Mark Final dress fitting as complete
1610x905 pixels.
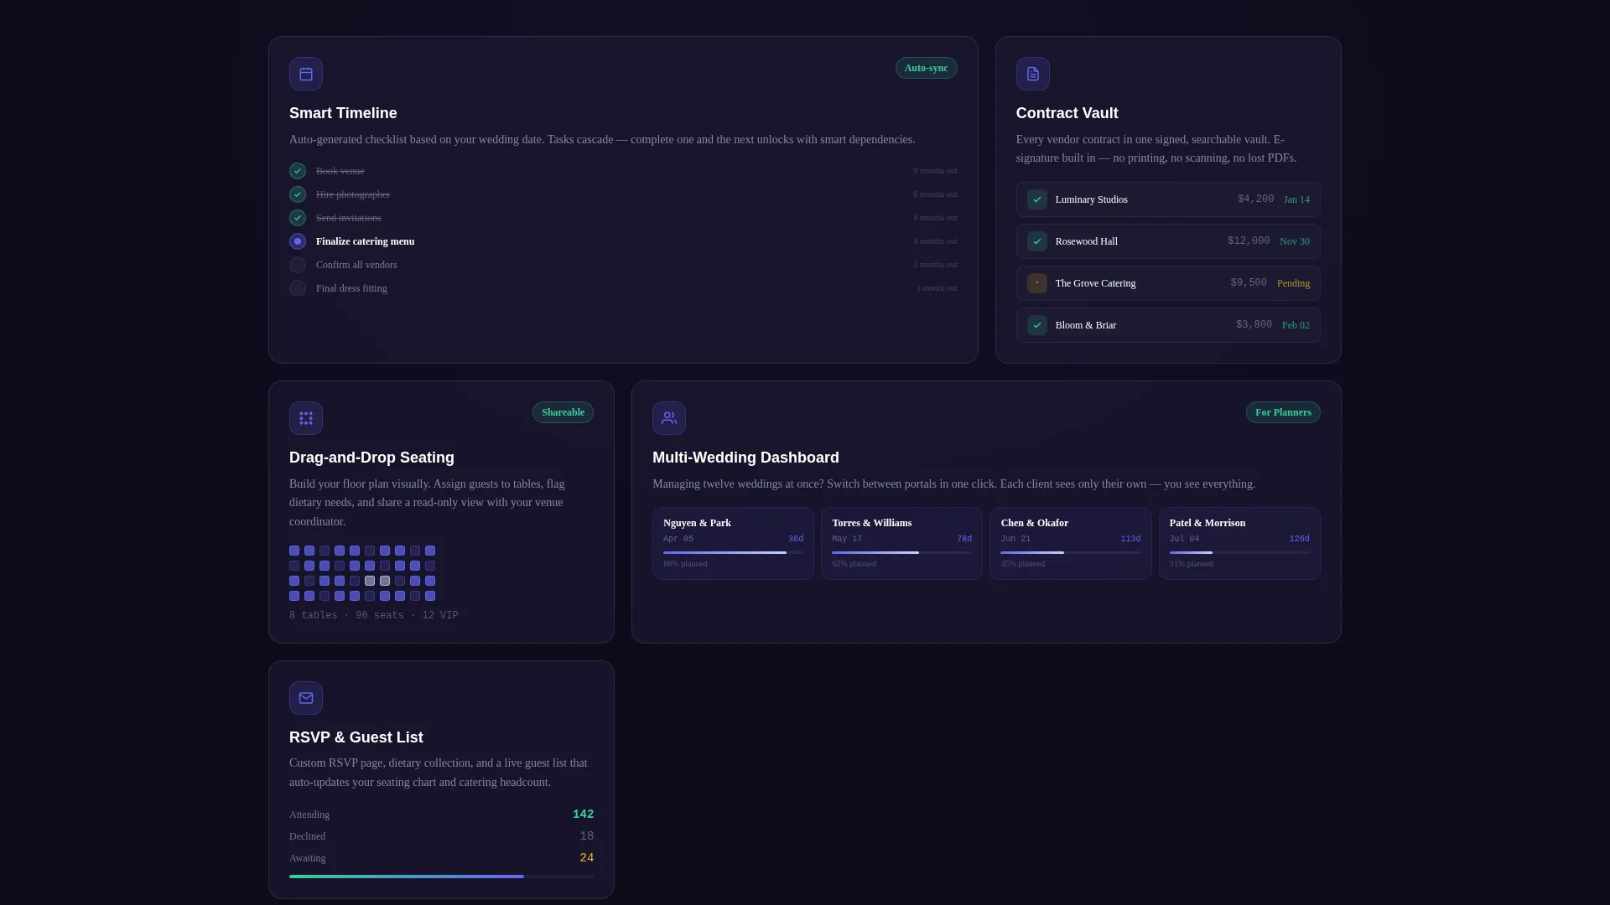(298, 288)
